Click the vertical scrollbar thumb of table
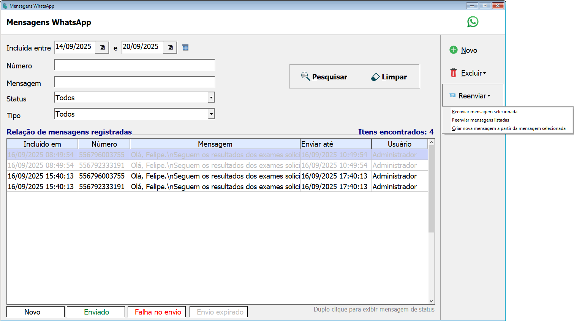574x321 pixels. pos(431,189)
